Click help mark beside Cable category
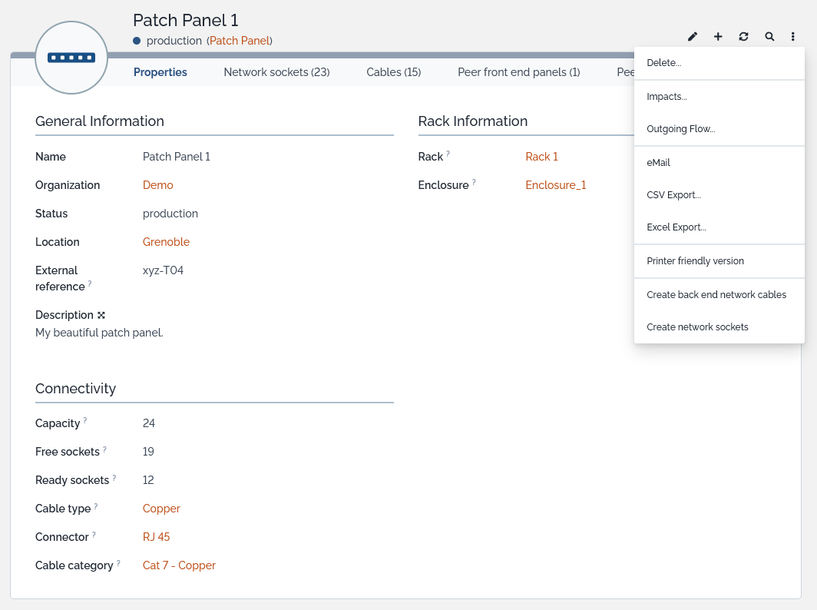The height and width of the screenshot is (610, 817). pos(118,563)
